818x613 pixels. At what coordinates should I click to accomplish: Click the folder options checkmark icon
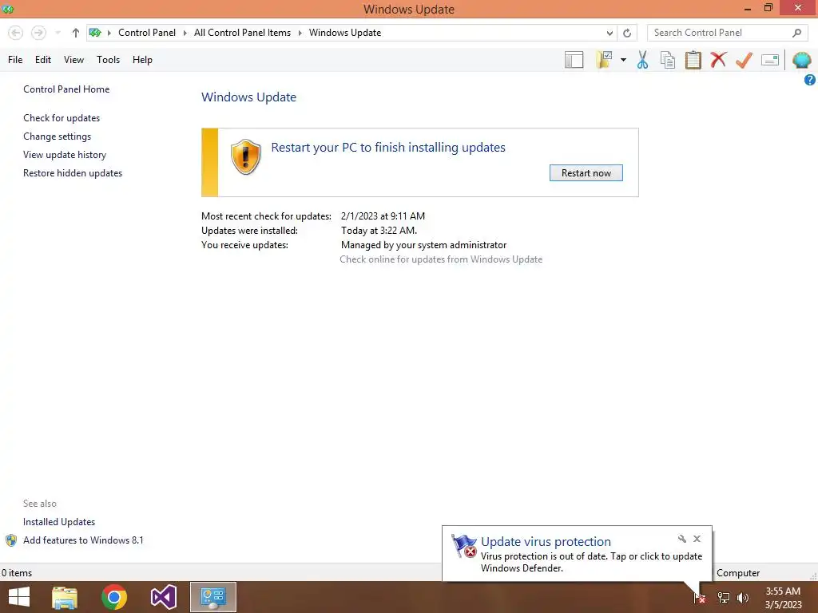coord(604,60)
